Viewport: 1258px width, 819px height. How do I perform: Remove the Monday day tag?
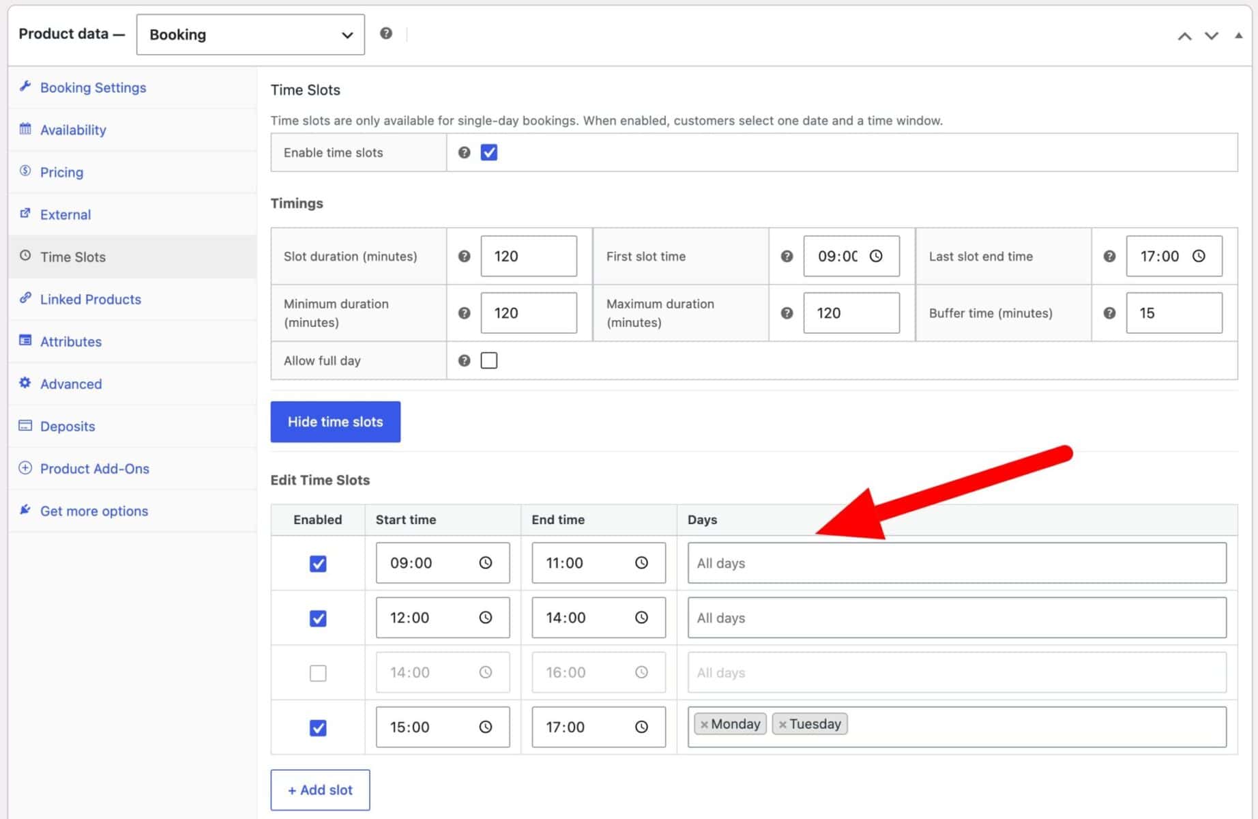click(704, 724)
